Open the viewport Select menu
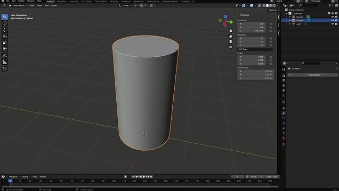 [x=39, y=6]
